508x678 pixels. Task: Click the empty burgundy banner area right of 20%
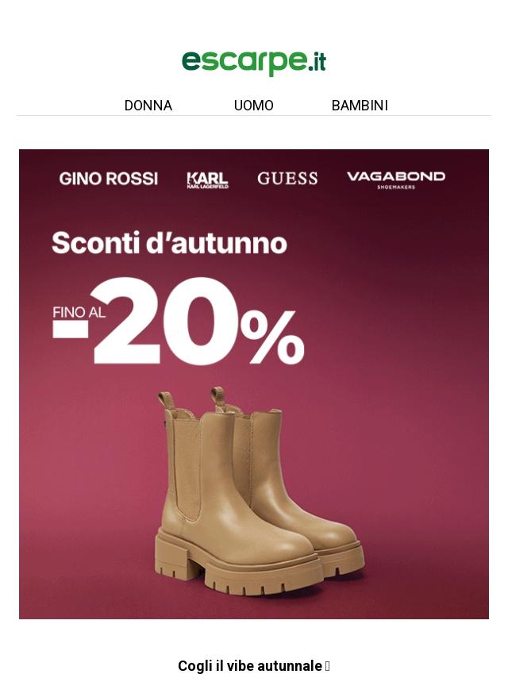(x=394, y=320)
